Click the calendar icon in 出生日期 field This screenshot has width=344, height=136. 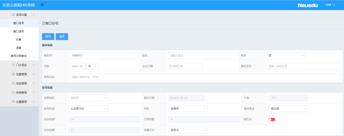(170, 66)
